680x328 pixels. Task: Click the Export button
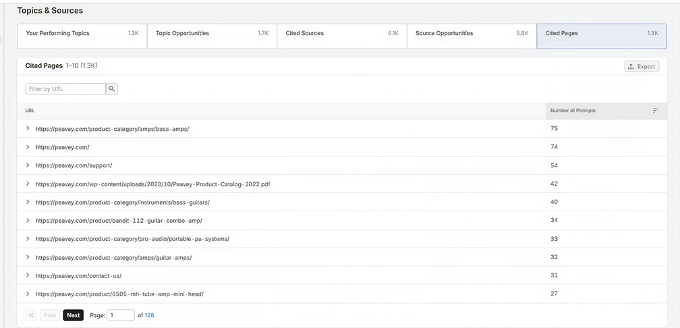(x=642, y=66)
